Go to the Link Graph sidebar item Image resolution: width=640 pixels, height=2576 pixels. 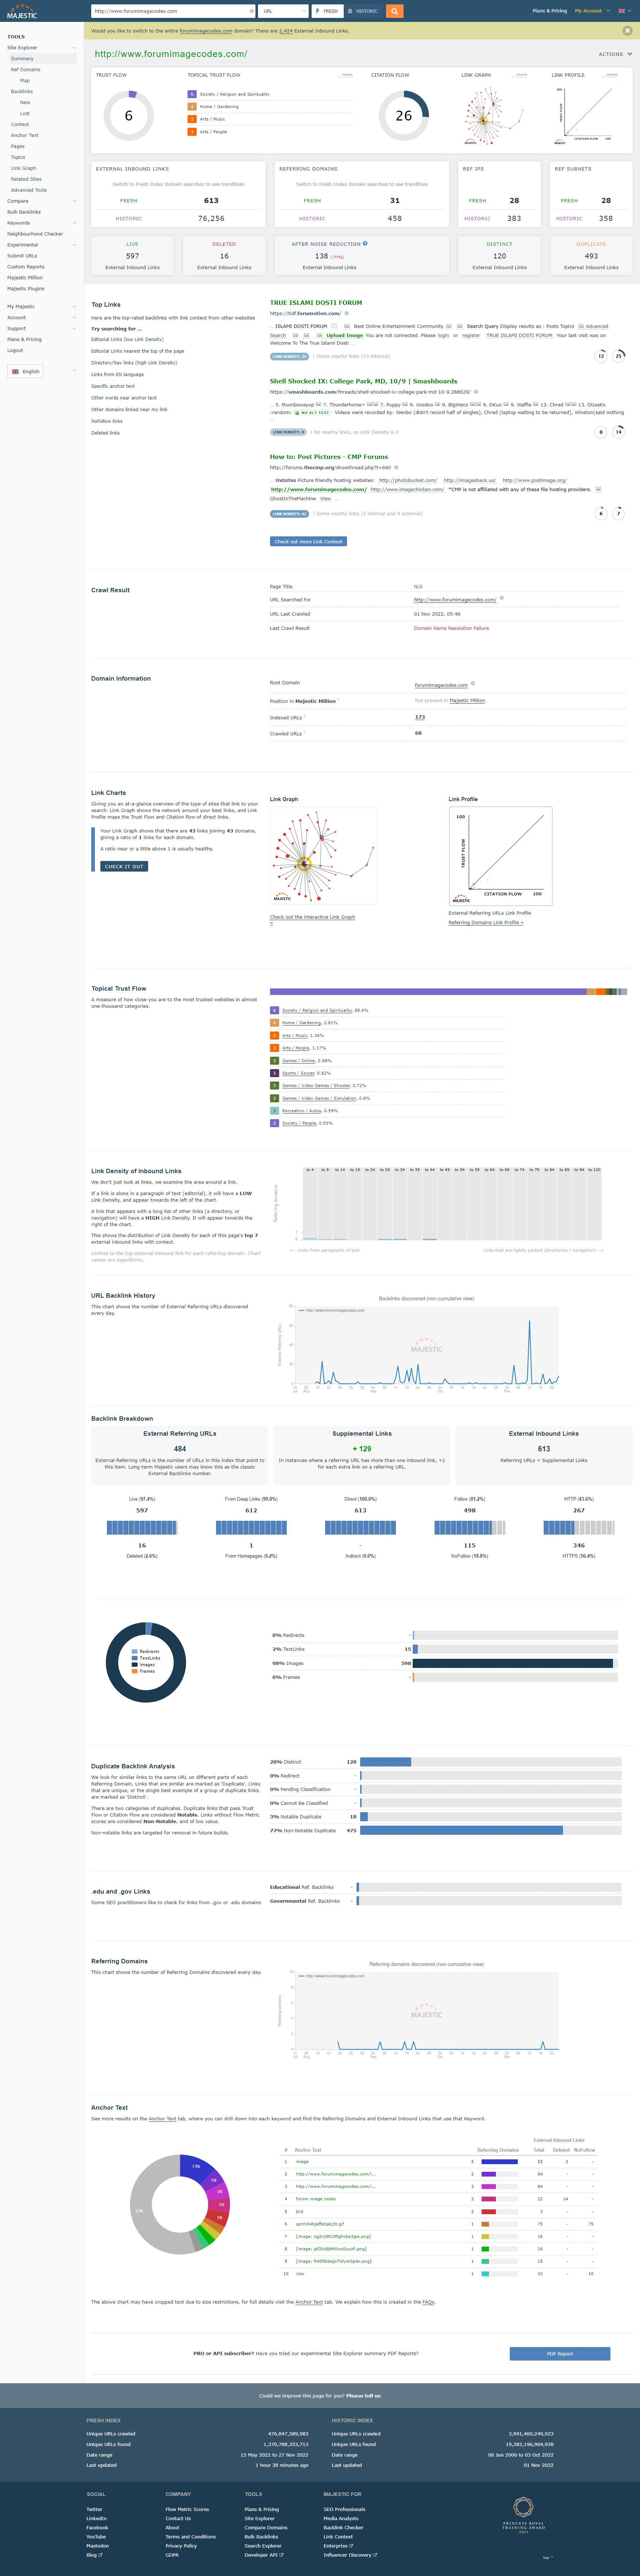pos(23,168)
